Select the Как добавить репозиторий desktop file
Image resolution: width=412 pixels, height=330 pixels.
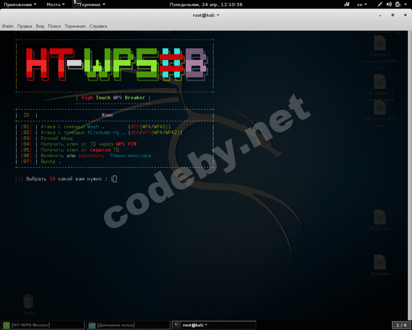pyautogui.click(x=380, y=88)
